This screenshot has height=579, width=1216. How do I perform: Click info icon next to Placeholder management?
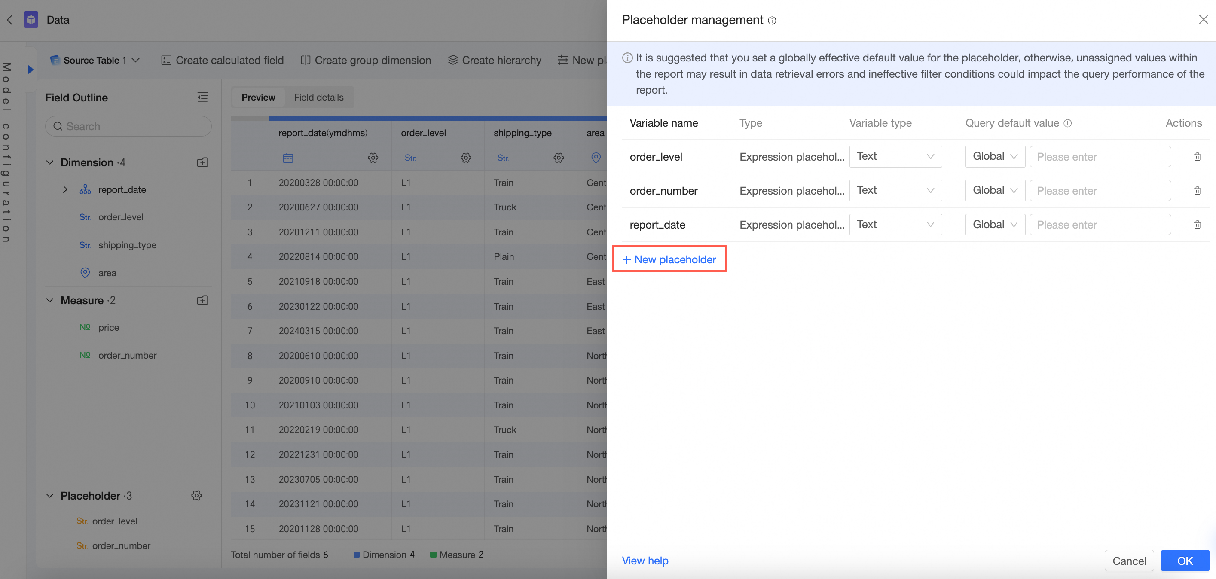[x=772, y=20]
